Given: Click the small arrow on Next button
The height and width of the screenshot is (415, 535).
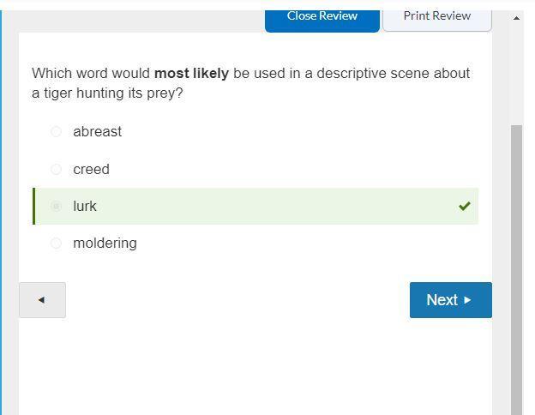Looking at the screenshot, I should coord(467,300).
